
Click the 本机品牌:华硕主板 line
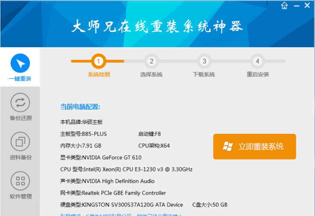point(81,122)
